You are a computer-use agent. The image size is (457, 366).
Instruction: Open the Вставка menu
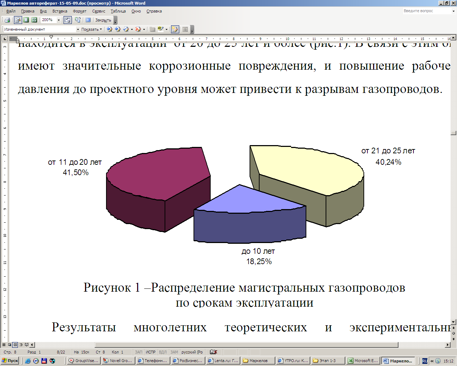click(60, 11)
